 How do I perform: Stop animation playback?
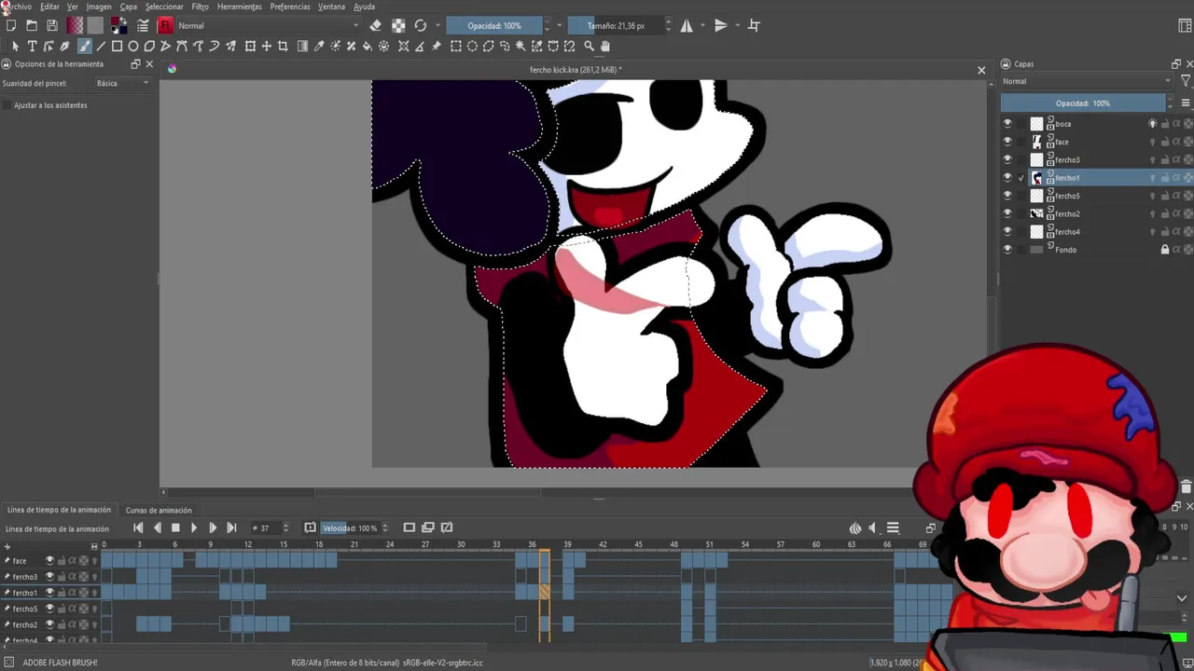click(175, 528)
